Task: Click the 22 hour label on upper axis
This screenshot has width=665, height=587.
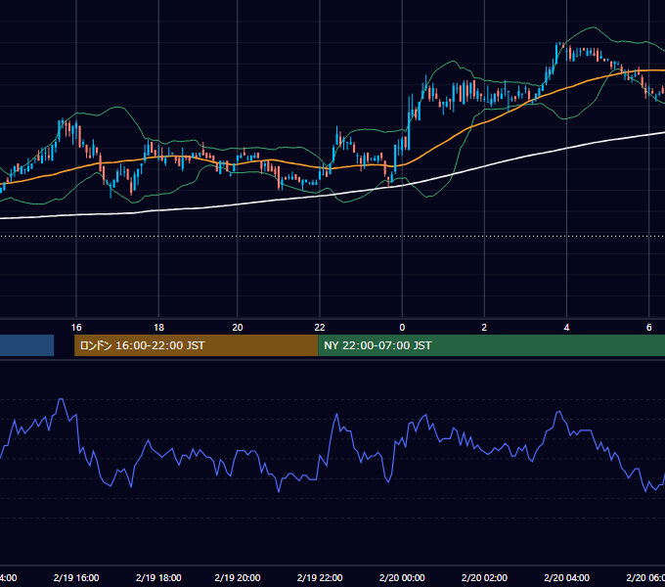Action: pos(320,328)
